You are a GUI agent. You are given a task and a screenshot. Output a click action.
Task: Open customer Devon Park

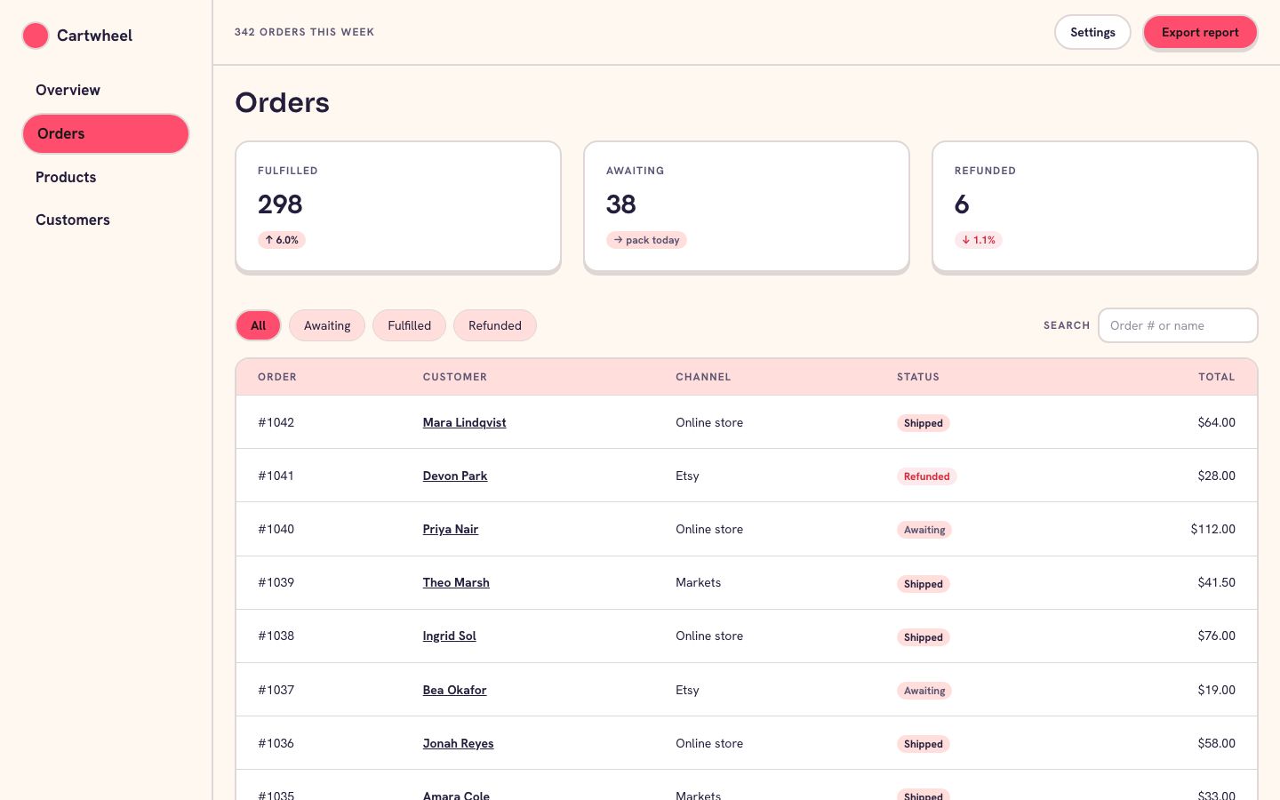point(455,476)
